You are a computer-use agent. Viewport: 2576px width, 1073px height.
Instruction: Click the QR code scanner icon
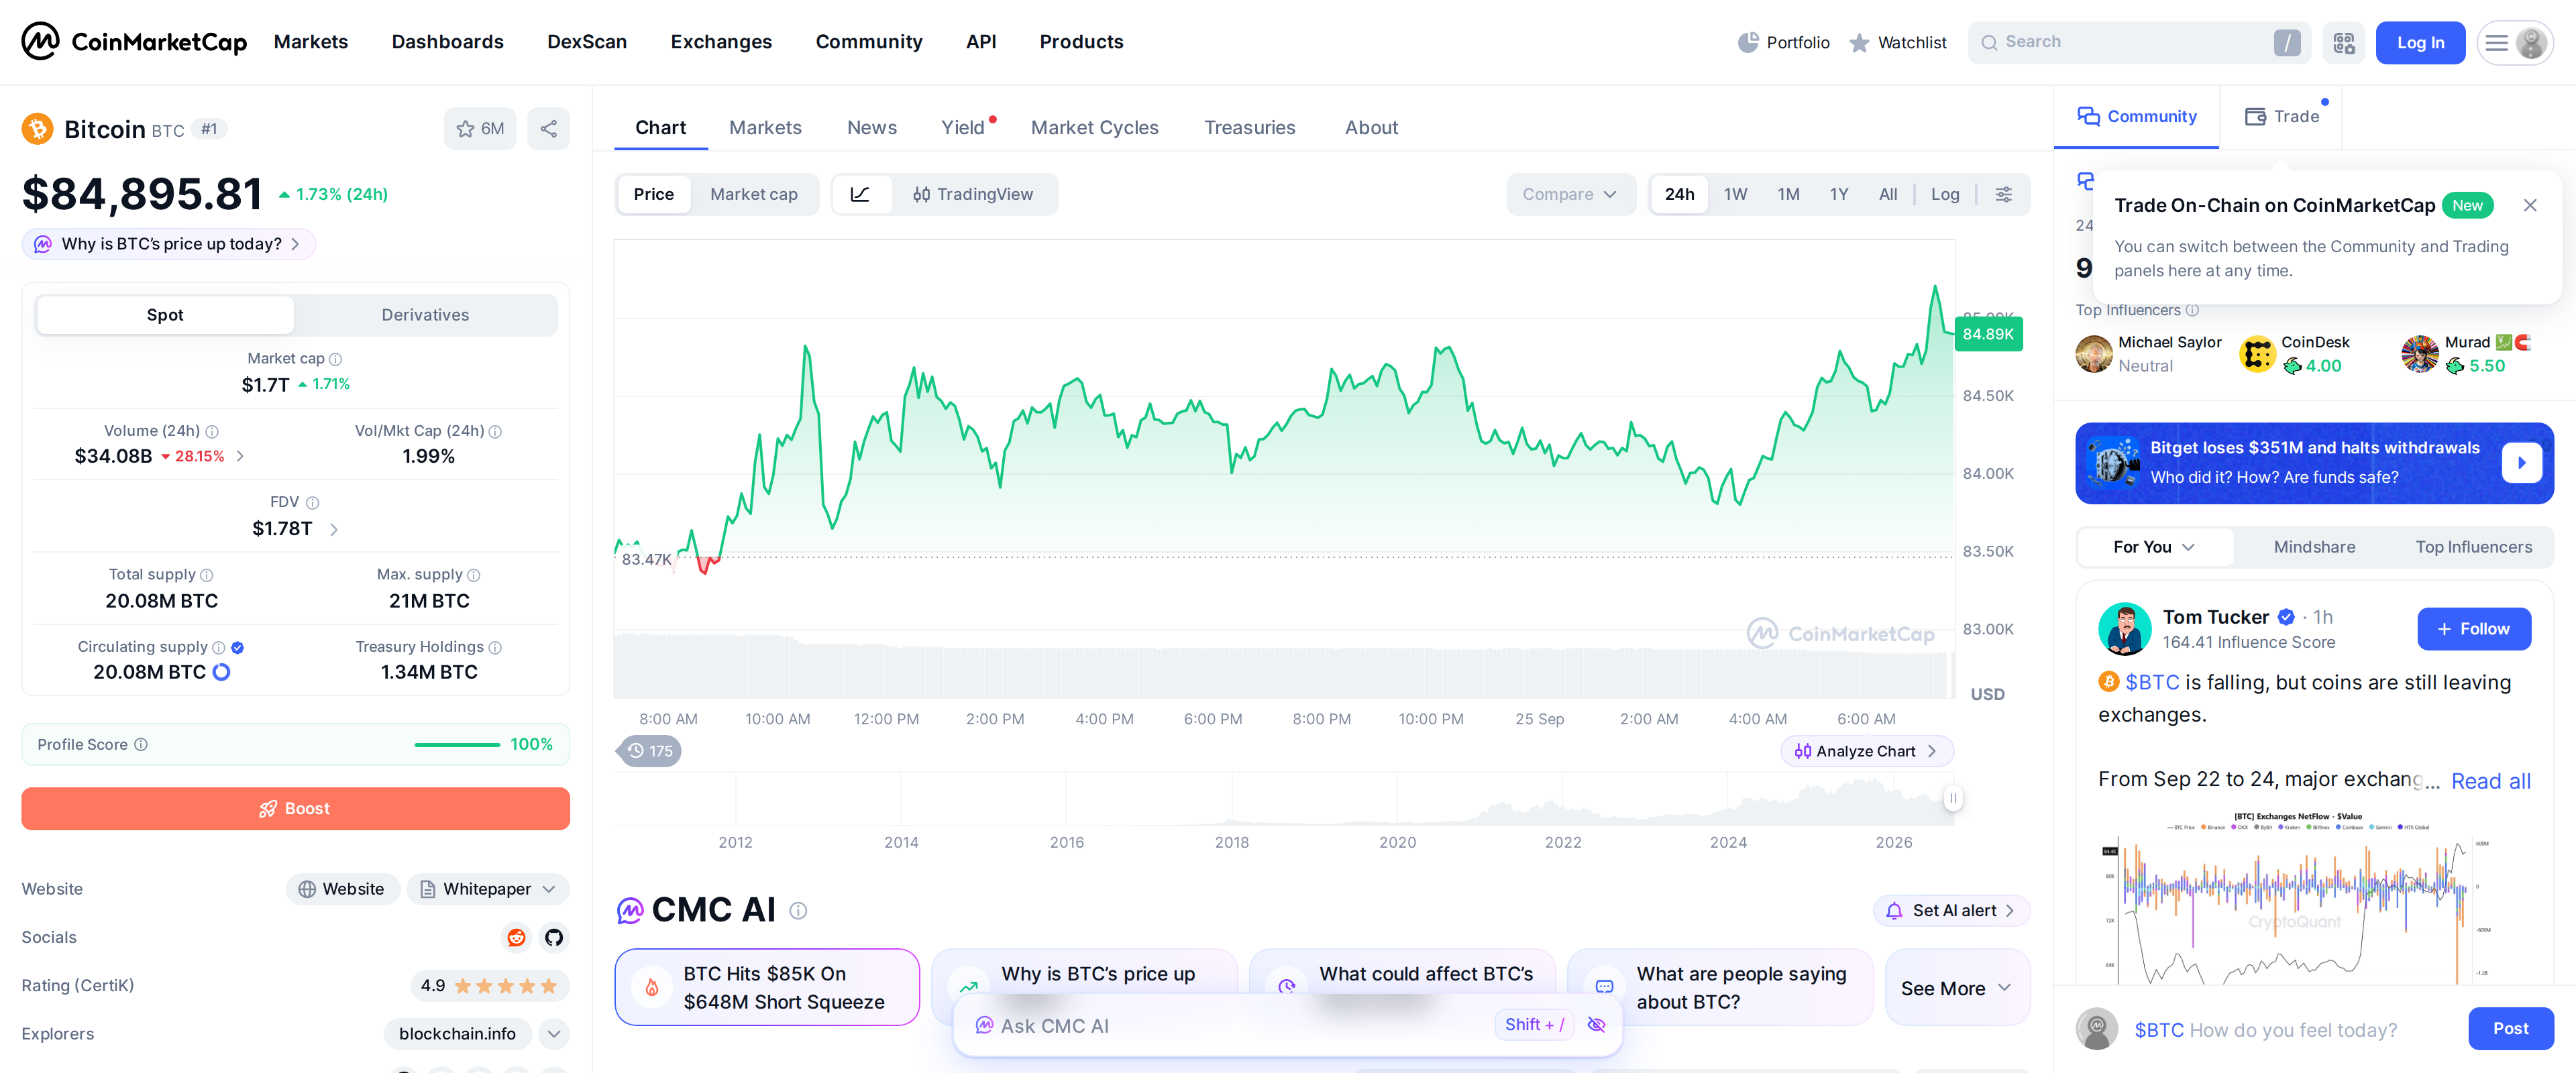[x=2343, y=42]
